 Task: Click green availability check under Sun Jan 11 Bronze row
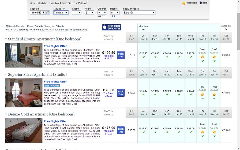(x=155, y=57)
